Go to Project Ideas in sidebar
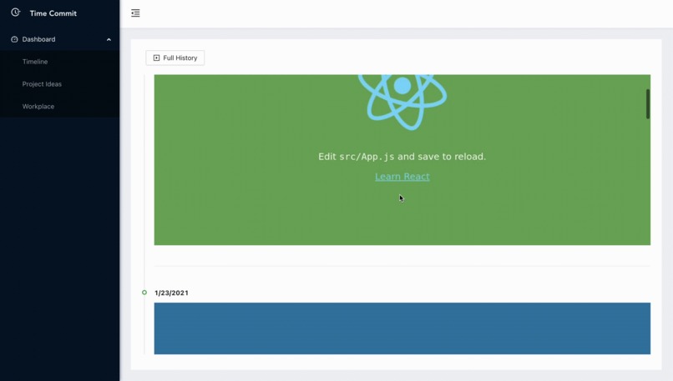Viewport: 673px width, 381px height. click(59, 84)
